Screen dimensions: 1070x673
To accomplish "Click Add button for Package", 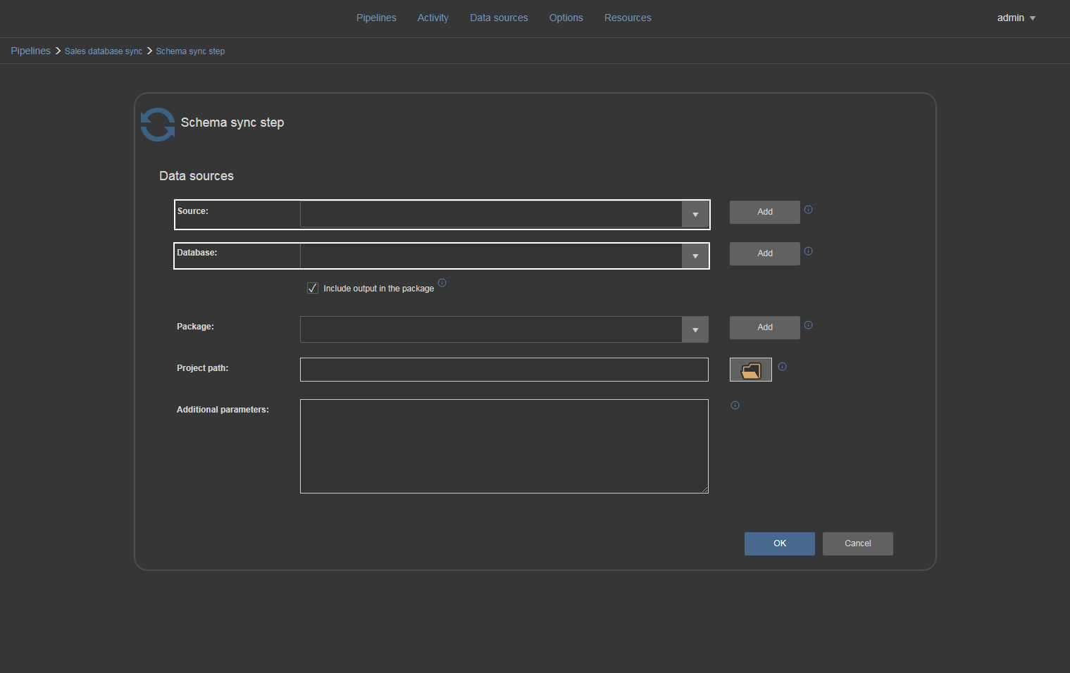I will 765,327.
